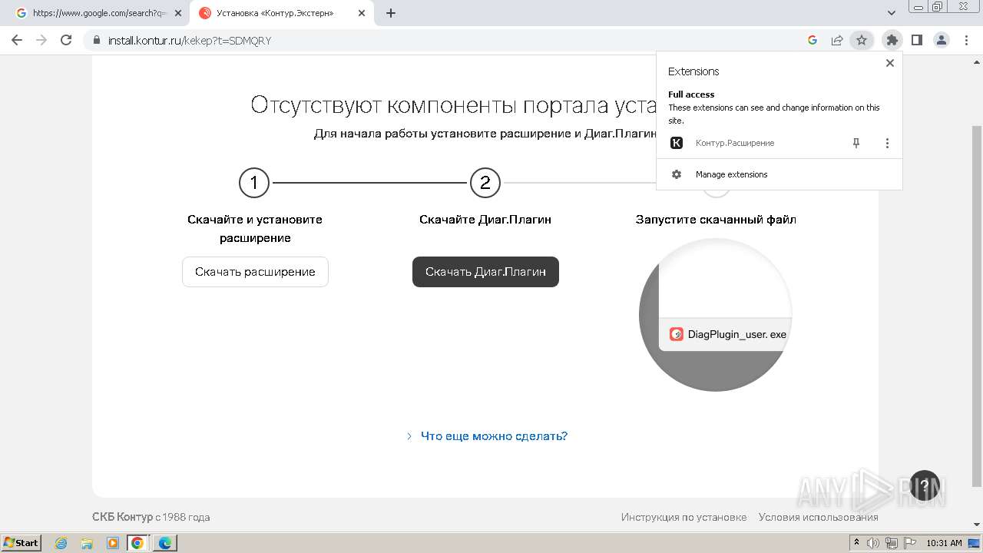
Task: Click the Show desktop taskbar icon
Action: (975, 543)
